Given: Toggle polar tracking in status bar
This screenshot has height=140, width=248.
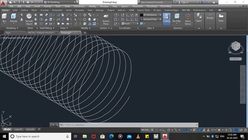Looking at the screenshot, I should (169, 130).
